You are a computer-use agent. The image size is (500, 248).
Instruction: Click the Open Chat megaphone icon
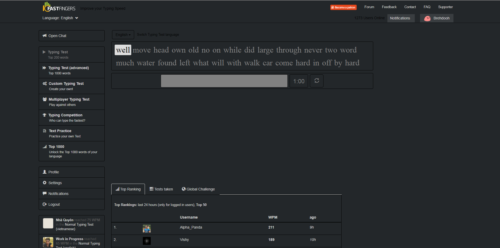point(44,35)
